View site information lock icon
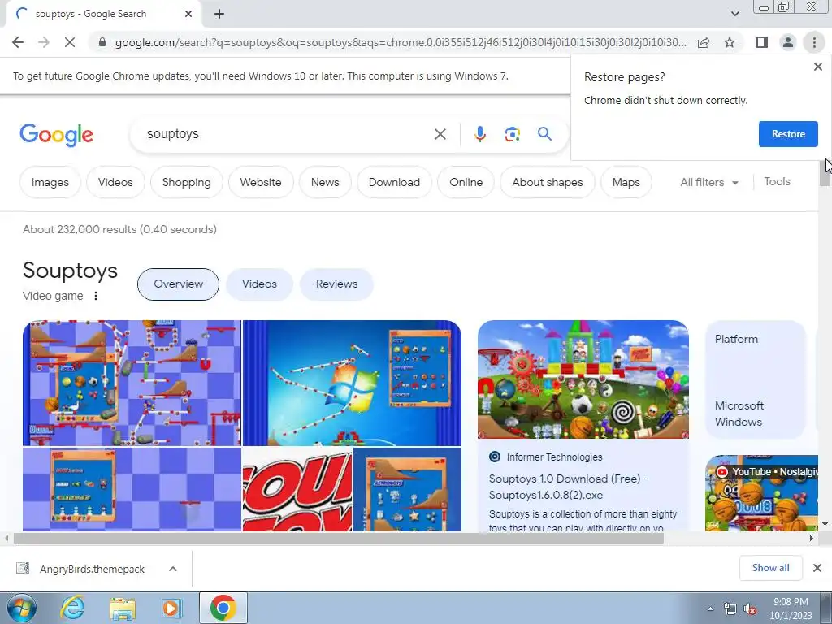 [x=102, y=42]
